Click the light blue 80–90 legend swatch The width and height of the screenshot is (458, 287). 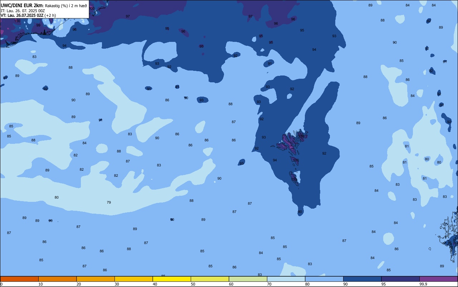tap(324, 279)
